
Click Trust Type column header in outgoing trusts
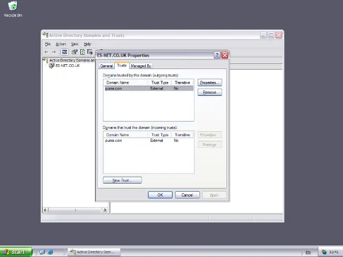pos(160,82)
